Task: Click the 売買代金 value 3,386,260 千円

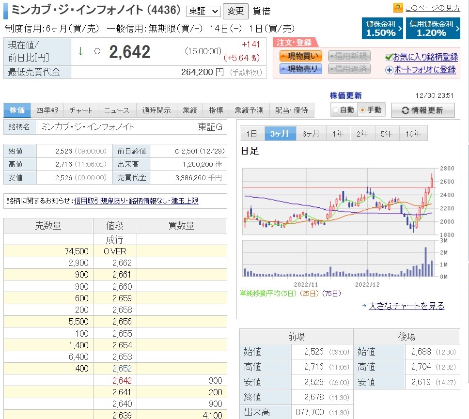Action: click(199, 178)
